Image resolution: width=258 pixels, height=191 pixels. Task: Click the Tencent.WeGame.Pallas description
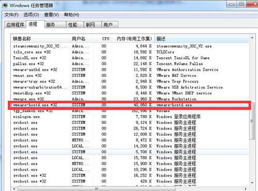[x=180, y=63]
